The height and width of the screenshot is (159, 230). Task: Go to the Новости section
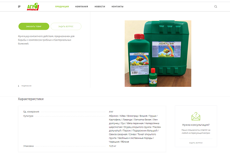pos(100,7)
